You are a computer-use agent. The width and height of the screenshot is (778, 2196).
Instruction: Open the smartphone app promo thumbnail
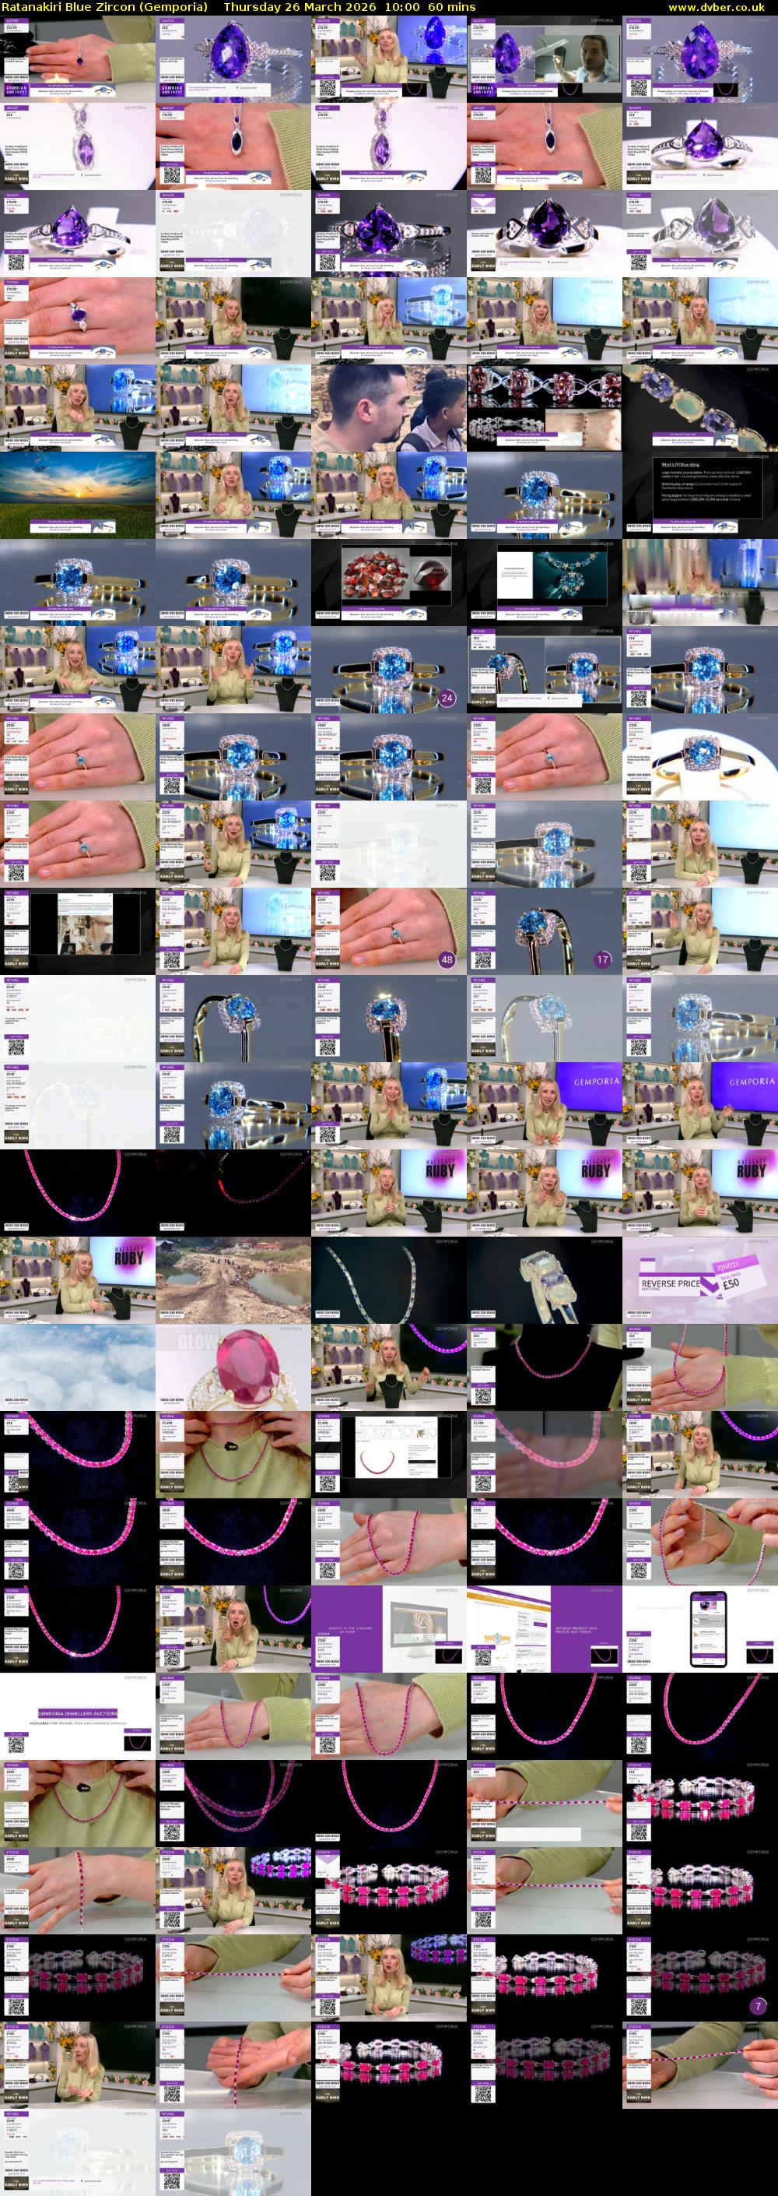click(699, 1629)
